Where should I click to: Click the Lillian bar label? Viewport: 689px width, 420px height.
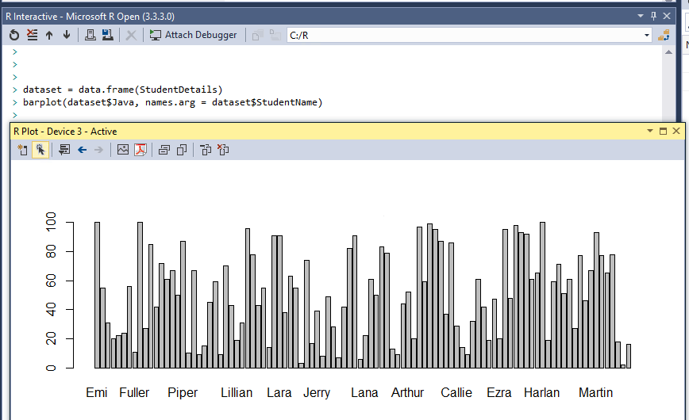pos(237,392)
